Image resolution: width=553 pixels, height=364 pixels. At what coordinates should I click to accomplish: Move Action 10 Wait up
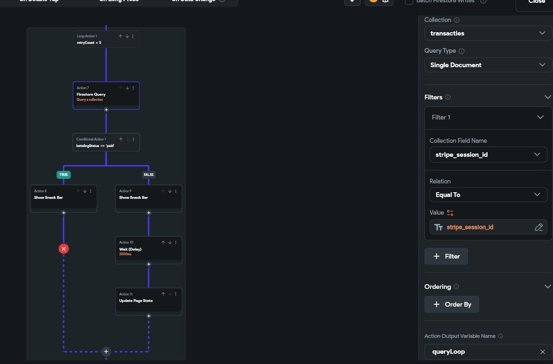(163, 243)
